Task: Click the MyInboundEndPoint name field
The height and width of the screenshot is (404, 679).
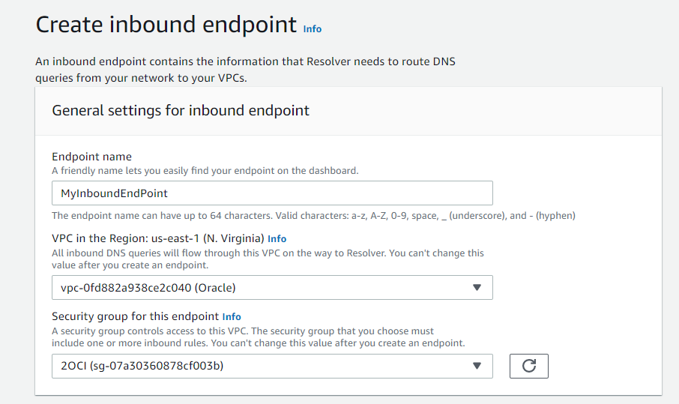Action: 271,193
